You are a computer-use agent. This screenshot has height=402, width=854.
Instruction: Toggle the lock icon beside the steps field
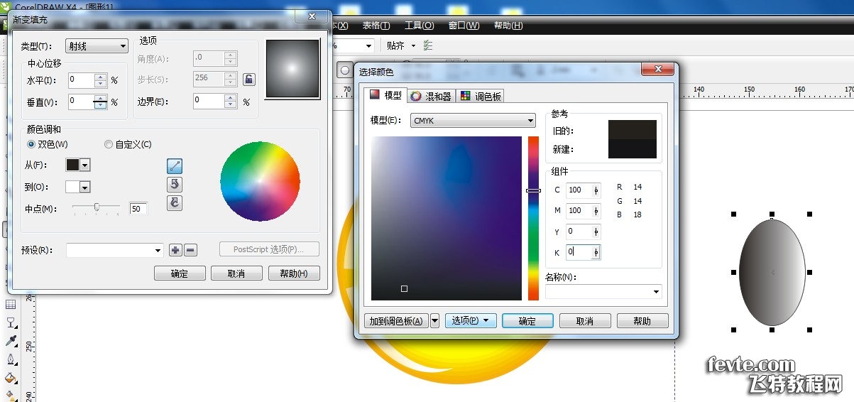point(249,79)
